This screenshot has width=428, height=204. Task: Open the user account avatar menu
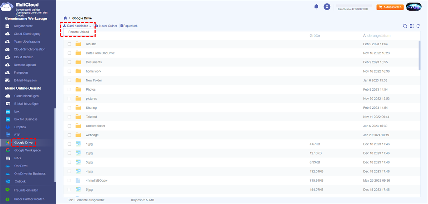[x=327, y=7]
